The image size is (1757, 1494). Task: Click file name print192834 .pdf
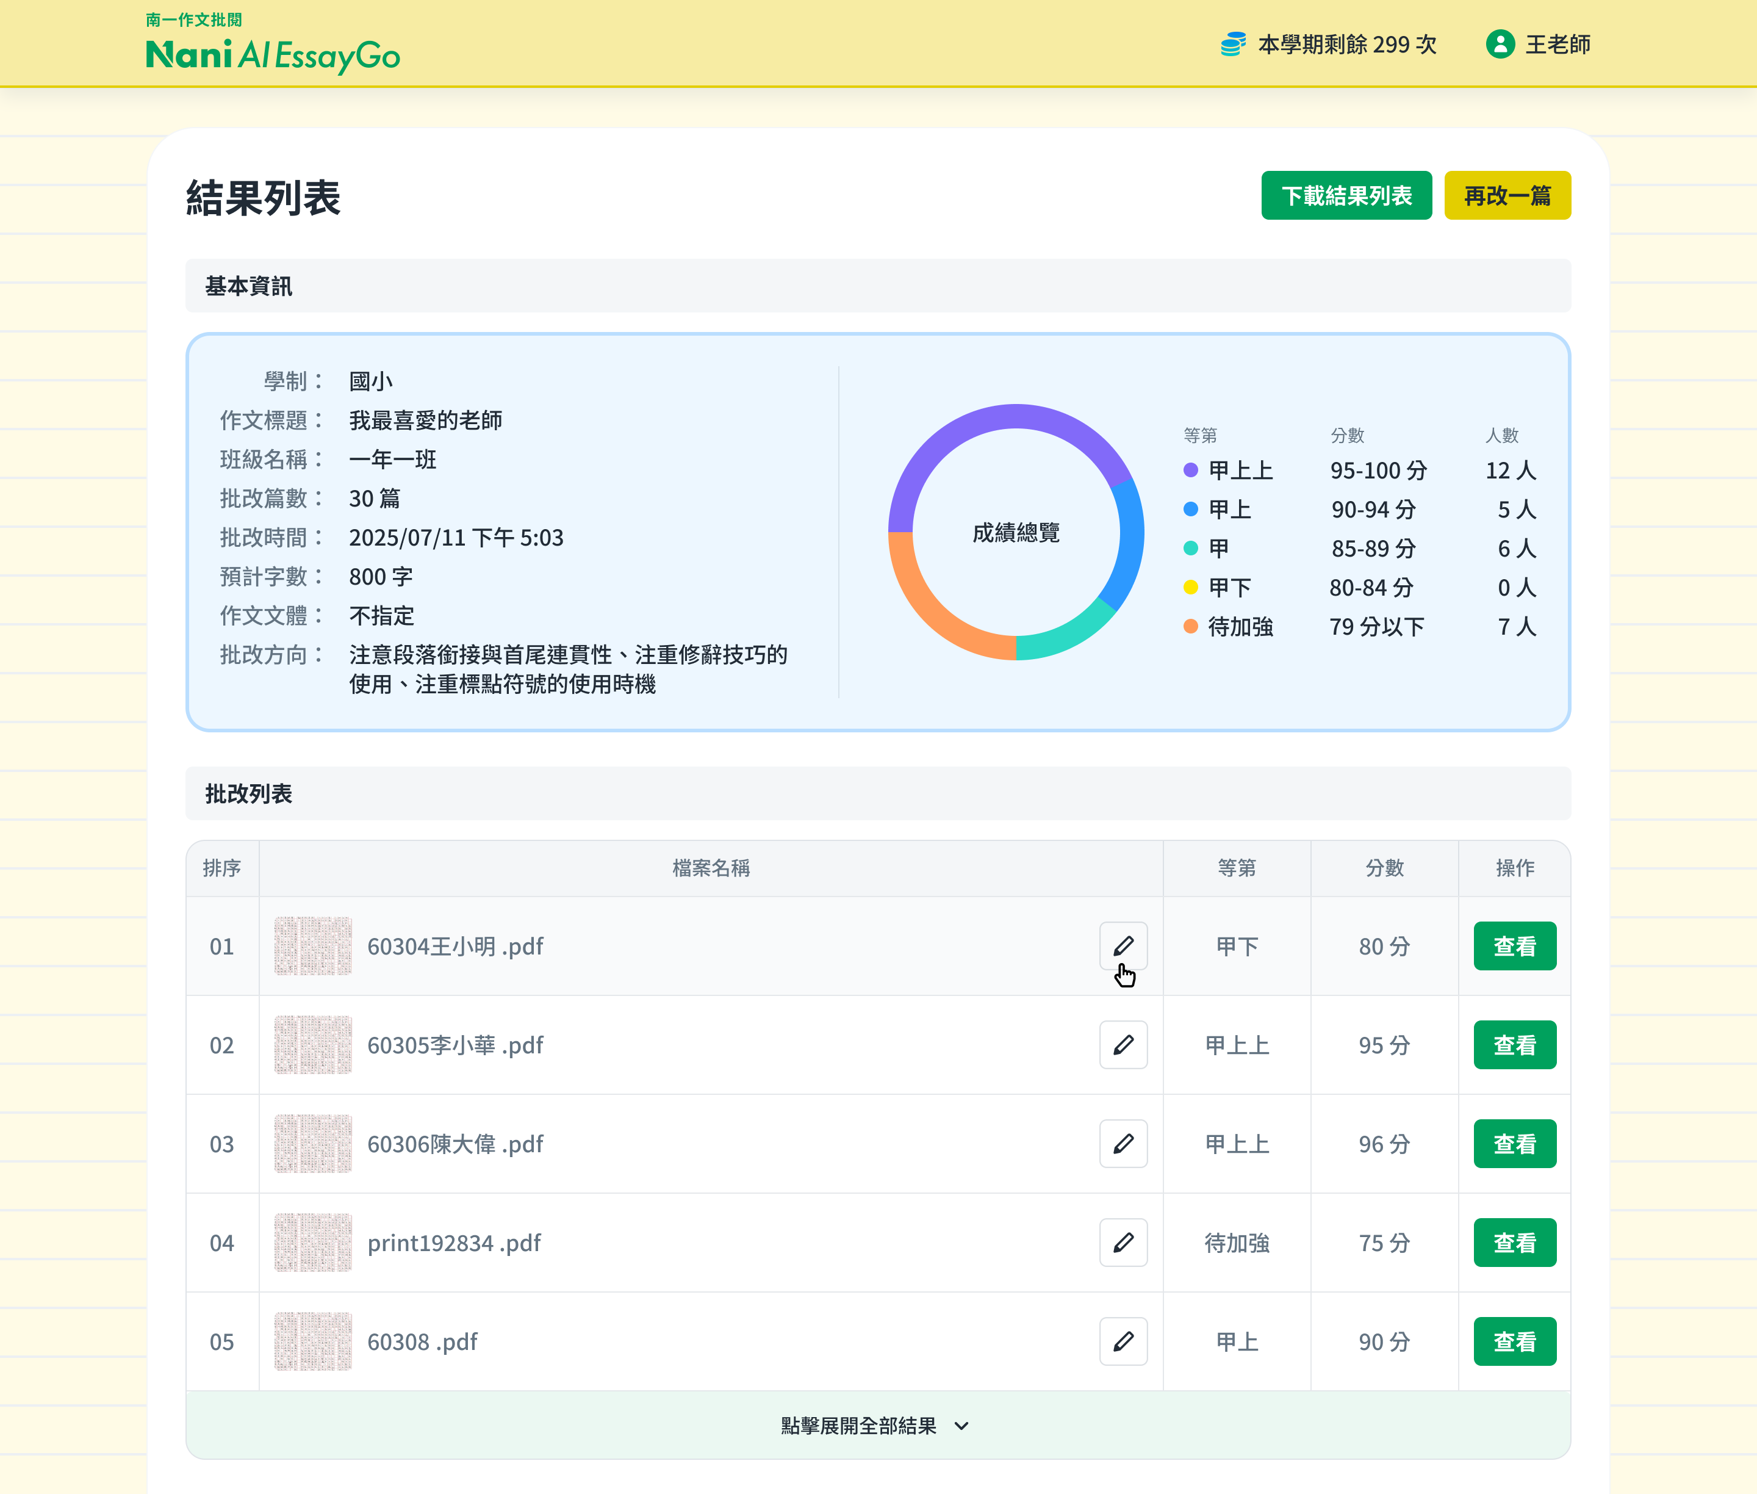454,1243
